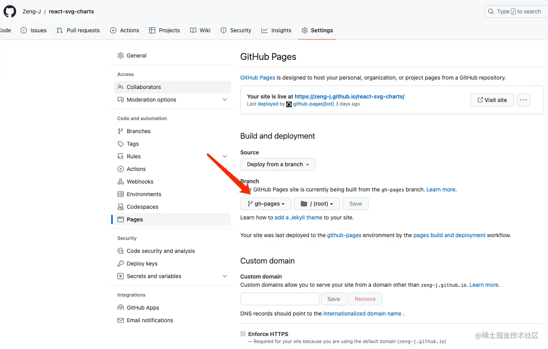Click the Insights graph icon

click(265, 30)
